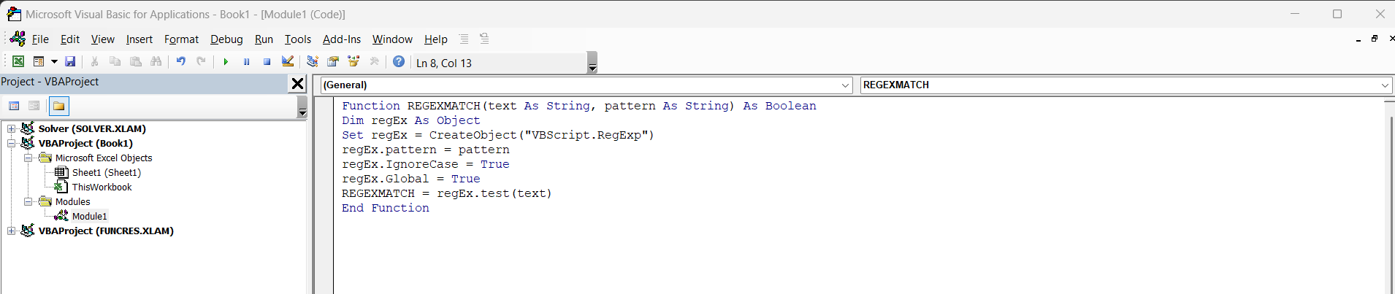Open the Window menu
Image resolution: width=1395 pixels, height=294 pixels.
[392, 39]
